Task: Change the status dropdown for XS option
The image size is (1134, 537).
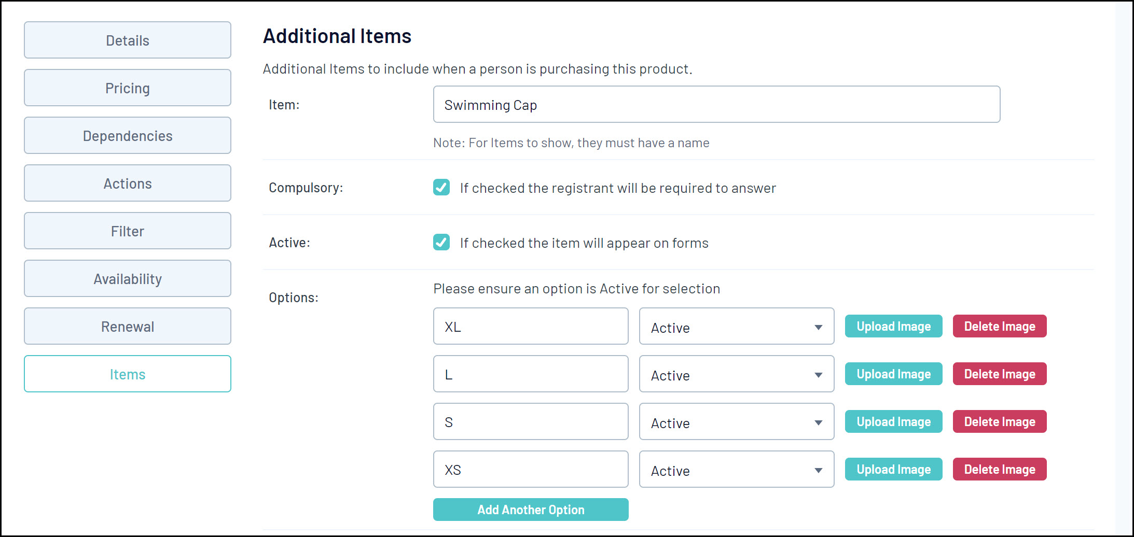Action: click(736, 470)
